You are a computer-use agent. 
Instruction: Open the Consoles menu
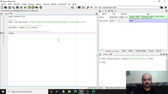click(x=46, y=4)
